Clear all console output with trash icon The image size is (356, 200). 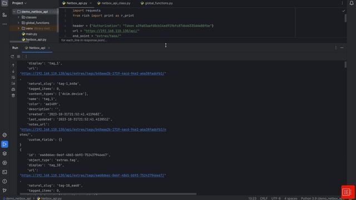13,96
